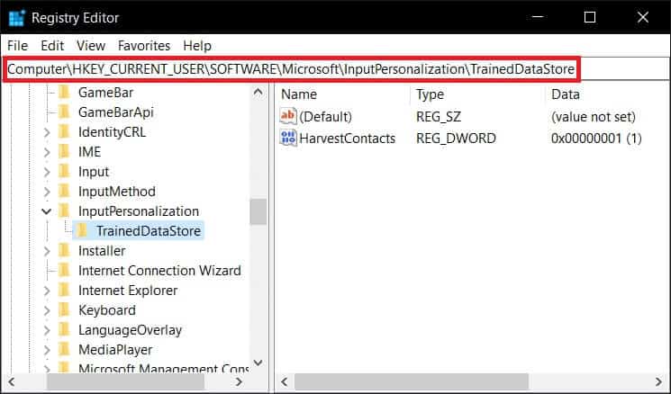Click the registry path address bar
The width and height of the screenshot is (671, 394).
click(335, 68)
